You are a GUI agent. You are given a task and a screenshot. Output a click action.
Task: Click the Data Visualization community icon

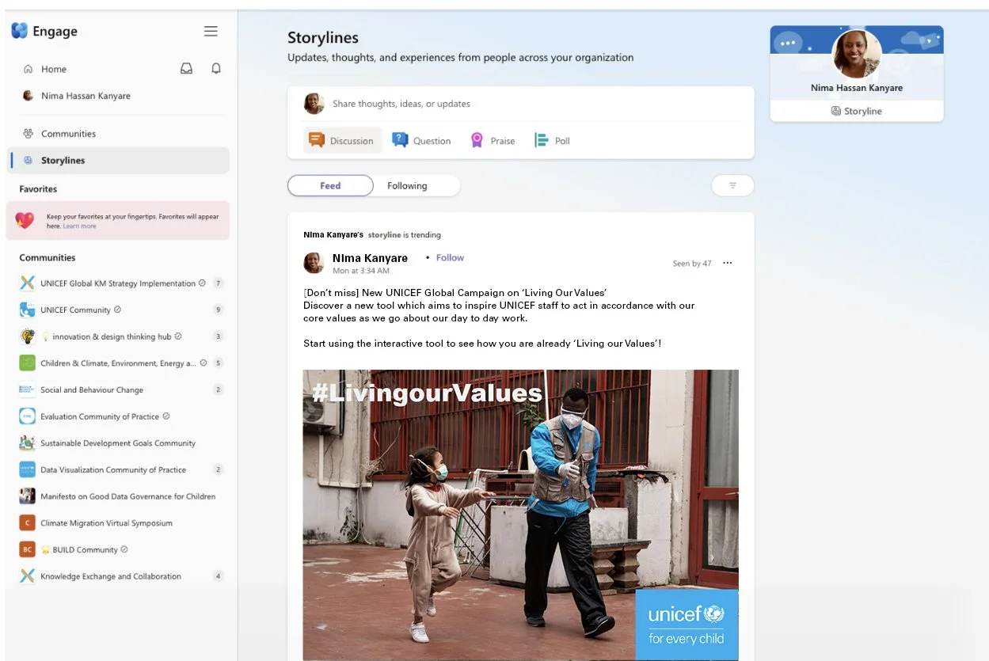click(27, 469)
